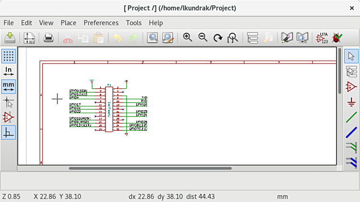Toggle grid visibility on the left toolbar
The width and height of the screenshot is (360, 202).
click(9, 56)
